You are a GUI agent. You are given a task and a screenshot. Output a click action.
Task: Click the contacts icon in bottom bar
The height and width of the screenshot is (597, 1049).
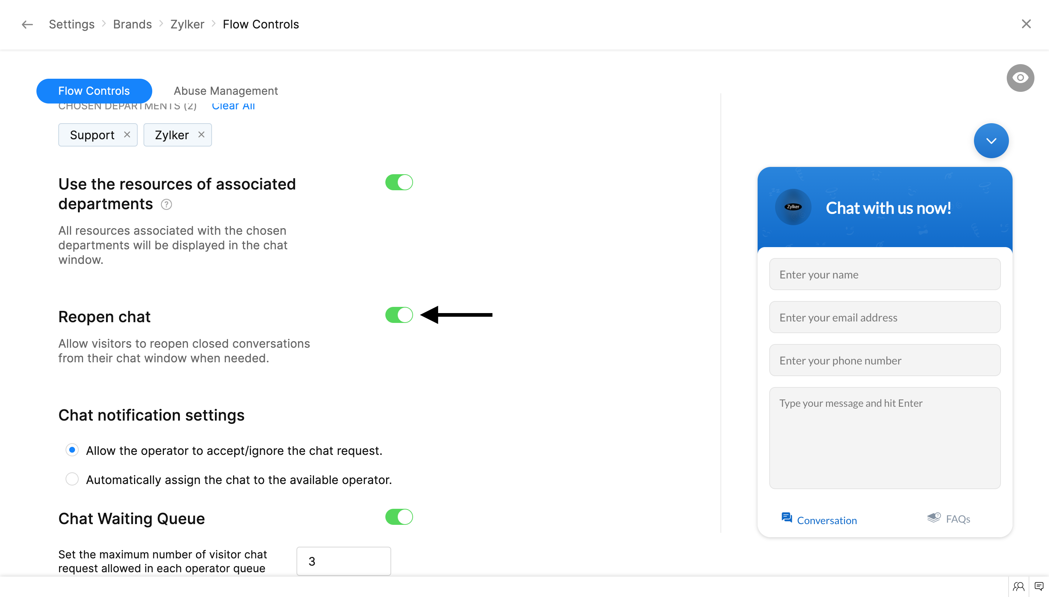(x=1018, y=586)
